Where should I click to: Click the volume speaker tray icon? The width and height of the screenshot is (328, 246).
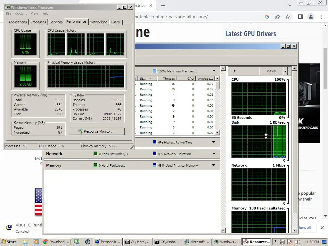pos(298,242)
